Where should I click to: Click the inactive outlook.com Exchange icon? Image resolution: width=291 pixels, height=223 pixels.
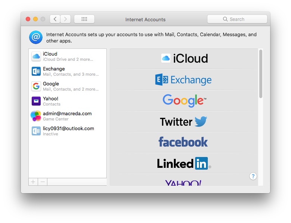(36, 131)
